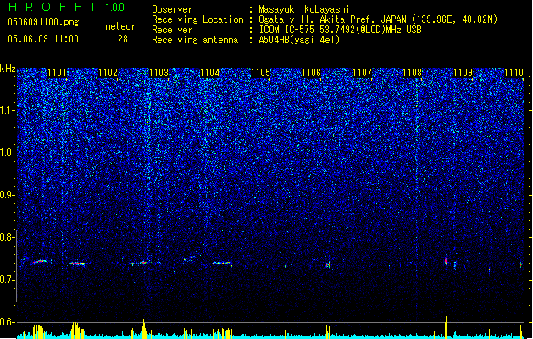533x339 pixels.
Task: Click the Receiving Location label
Action: pyautogui.click(x=197, y=19)
